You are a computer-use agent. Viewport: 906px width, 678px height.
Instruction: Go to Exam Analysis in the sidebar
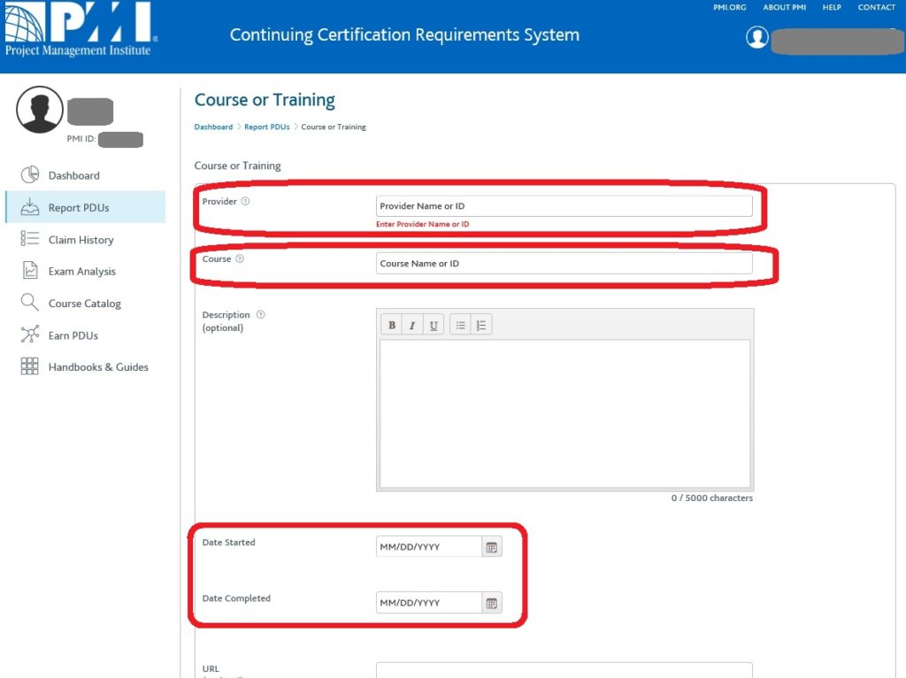pos(82,271)
